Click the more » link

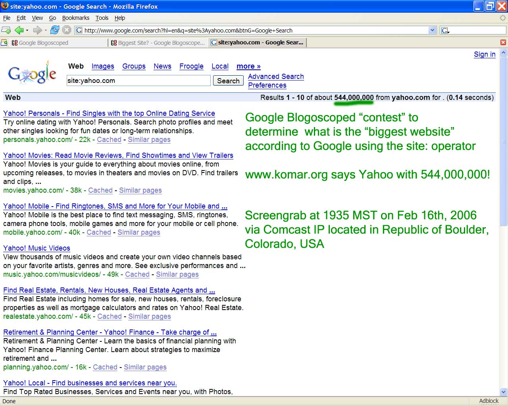point(248,66)
